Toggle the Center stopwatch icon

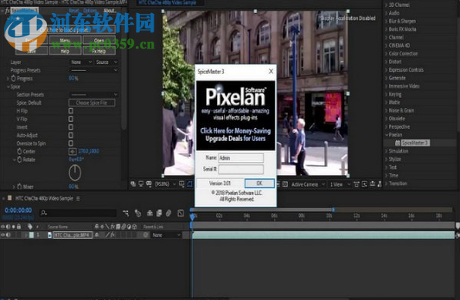pyautogui.click(x=19, y=151)
